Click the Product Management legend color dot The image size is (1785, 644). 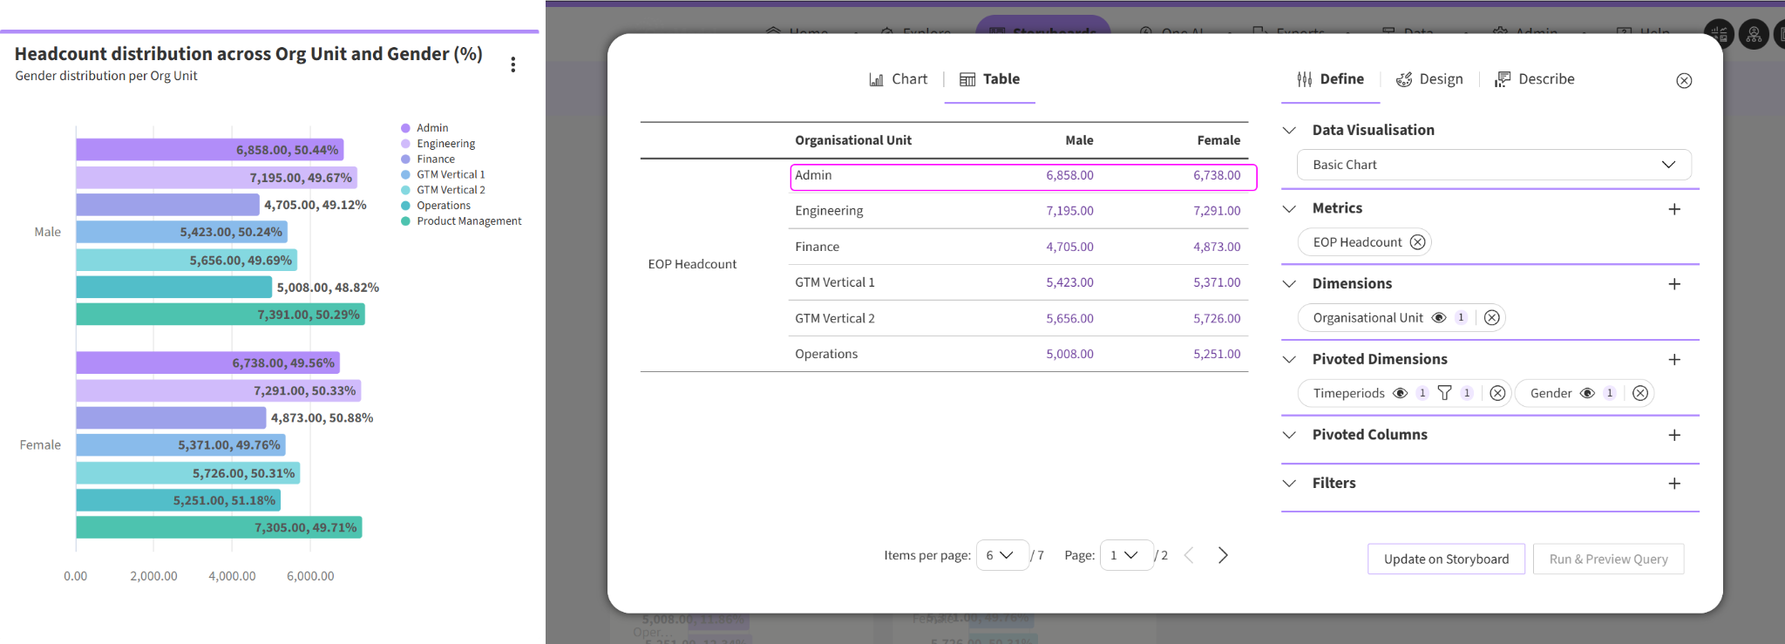pos(405,221)
